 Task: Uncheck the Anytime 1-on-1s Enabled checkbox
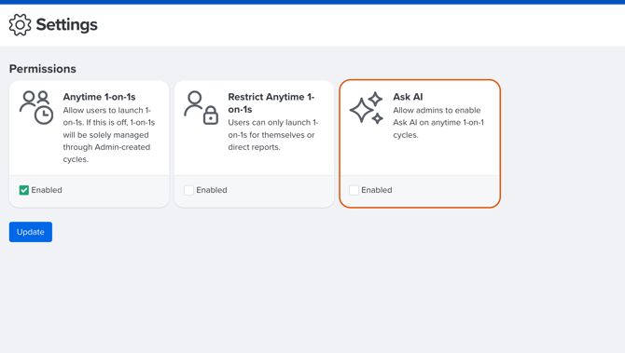(24, 190)
